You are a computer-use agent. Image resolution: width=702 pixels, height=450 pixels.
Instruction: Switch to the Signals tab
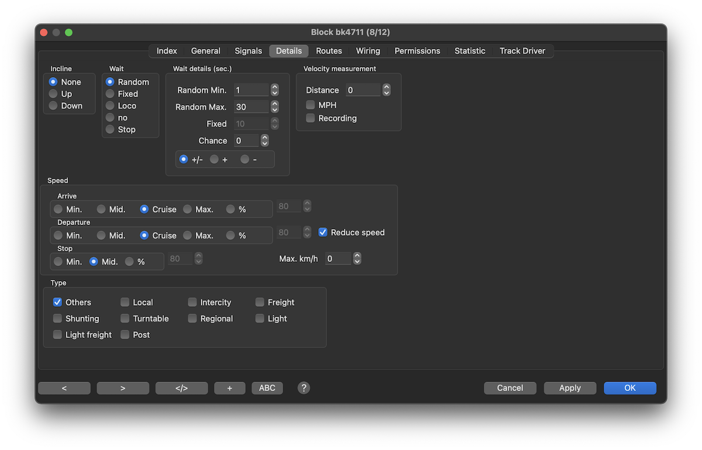(x=248, y=51)
